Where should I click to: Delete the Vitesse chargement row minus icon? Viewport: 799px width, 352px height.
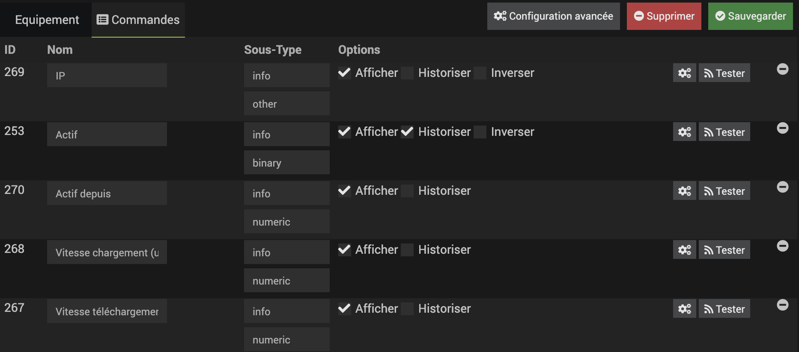782,246
